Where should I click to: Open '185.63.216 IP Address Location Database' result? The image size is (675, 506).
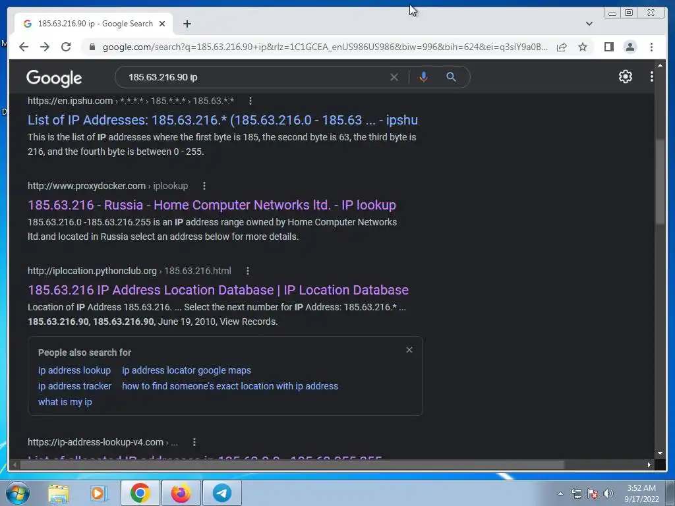218,290
